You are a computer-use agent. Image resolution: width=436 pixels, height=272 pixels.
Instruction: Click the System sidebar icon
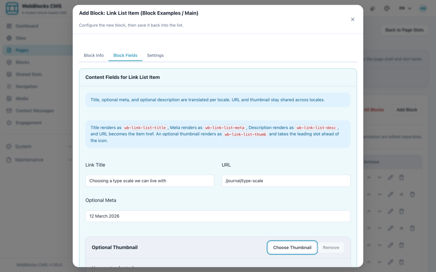point(9,147)
